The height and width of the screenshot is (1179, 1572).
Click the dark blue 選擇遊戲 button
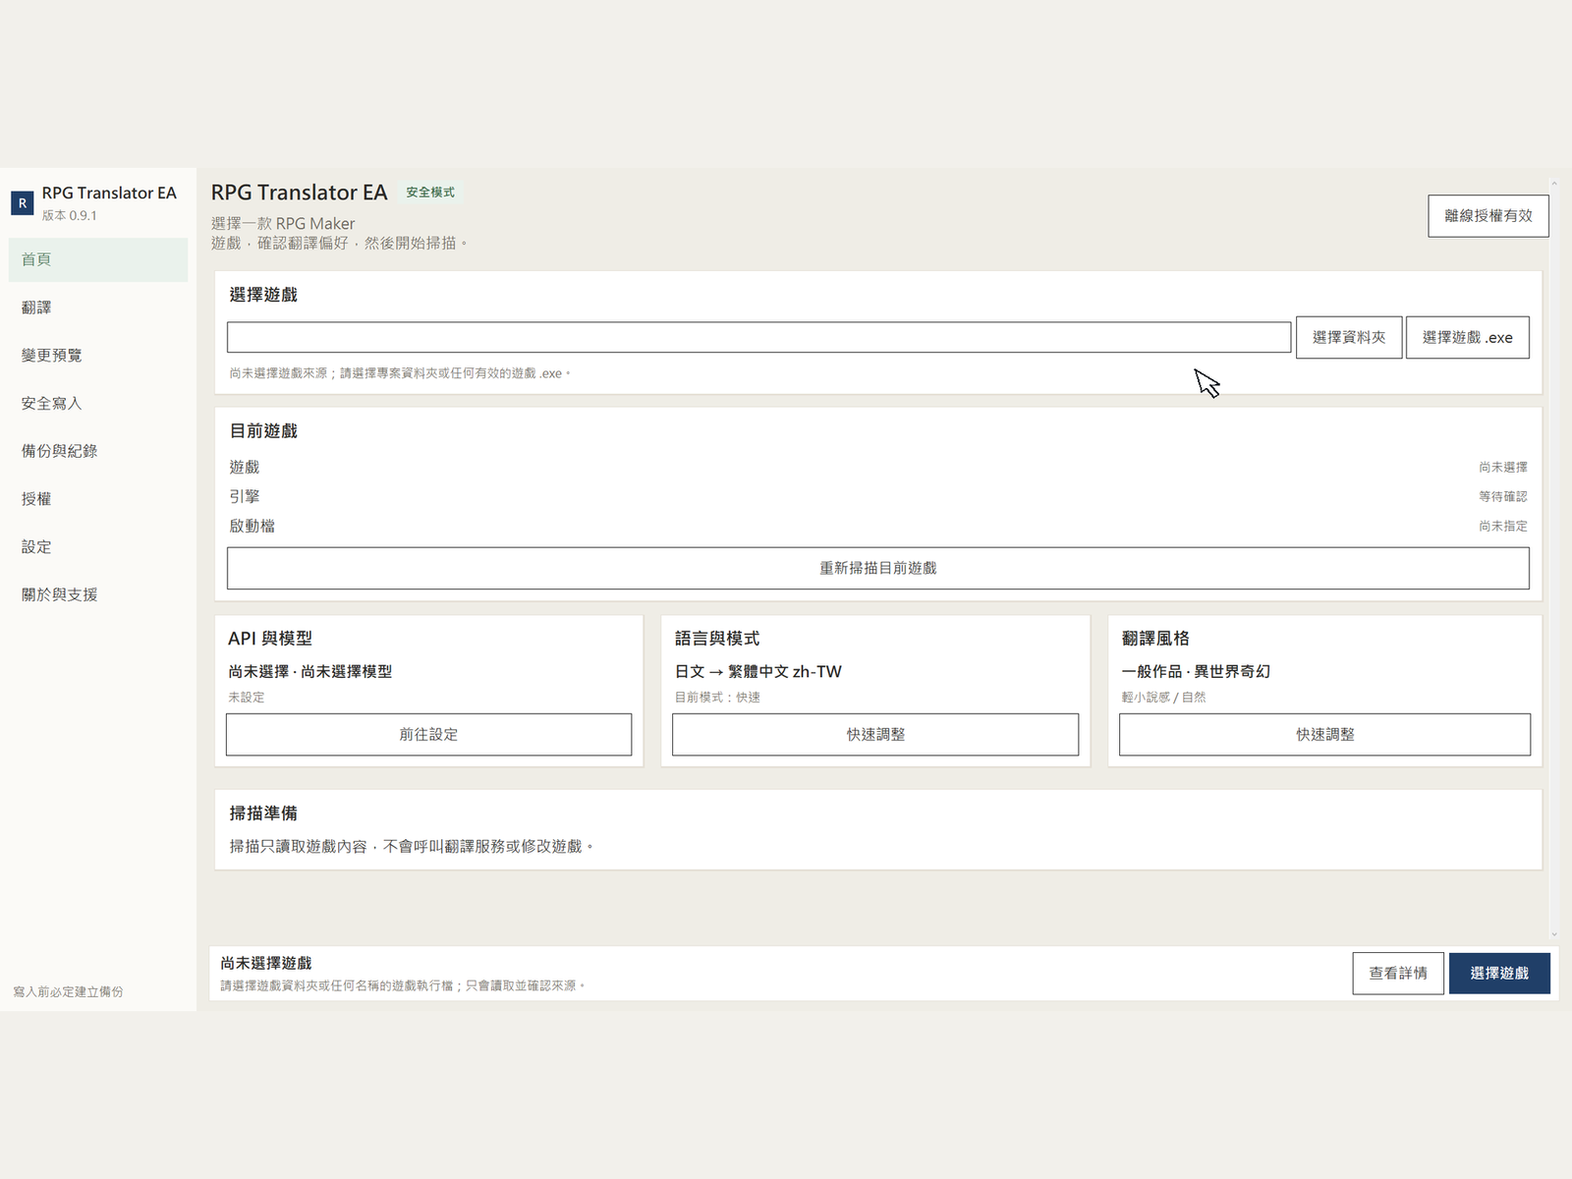tap(1499, 973)
